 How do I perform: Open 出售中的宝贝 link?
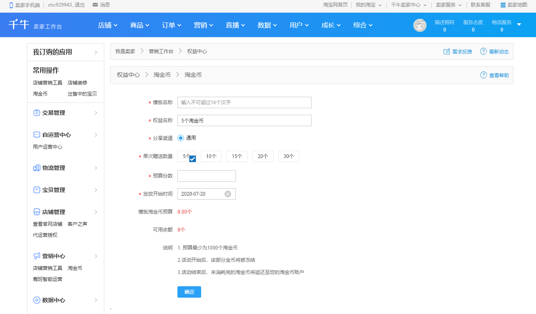[82, 94]
